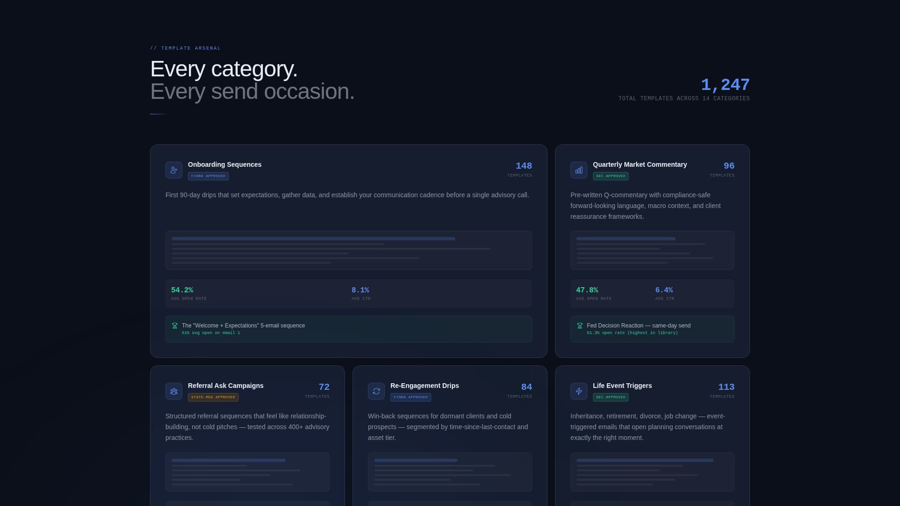Click the STATE-REG APPROVED badge

(213, 397)
